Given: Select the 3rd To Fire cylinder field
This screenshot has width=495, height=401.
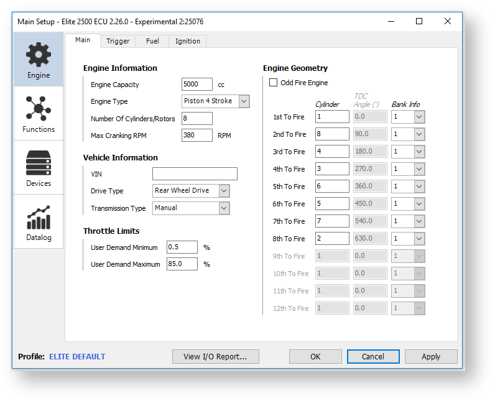Looking at the screenshot, I should [332, 152].
